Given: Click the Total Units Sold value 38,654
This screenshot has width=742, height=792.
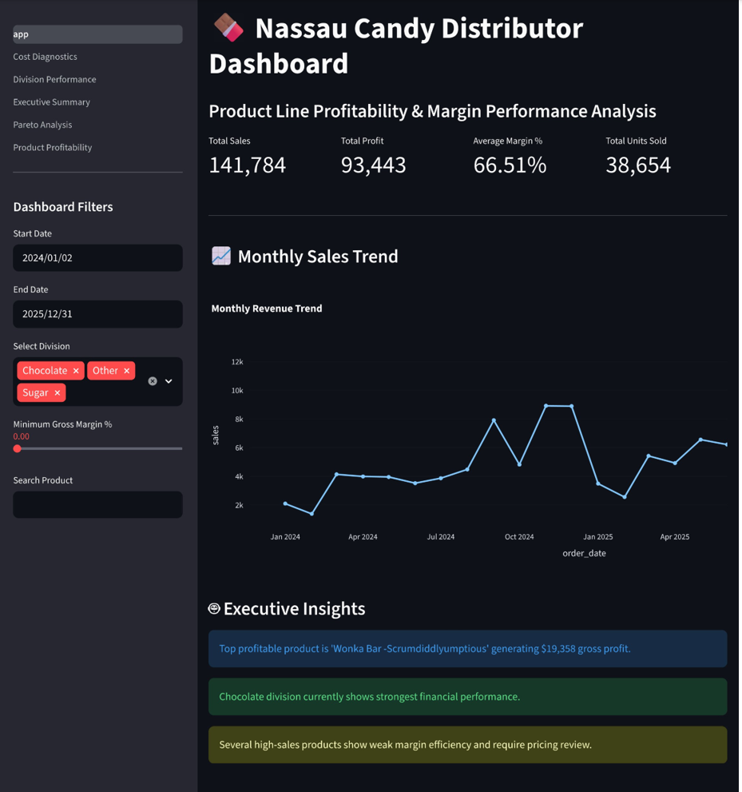Looking at the screenshot, I should 638,165.
